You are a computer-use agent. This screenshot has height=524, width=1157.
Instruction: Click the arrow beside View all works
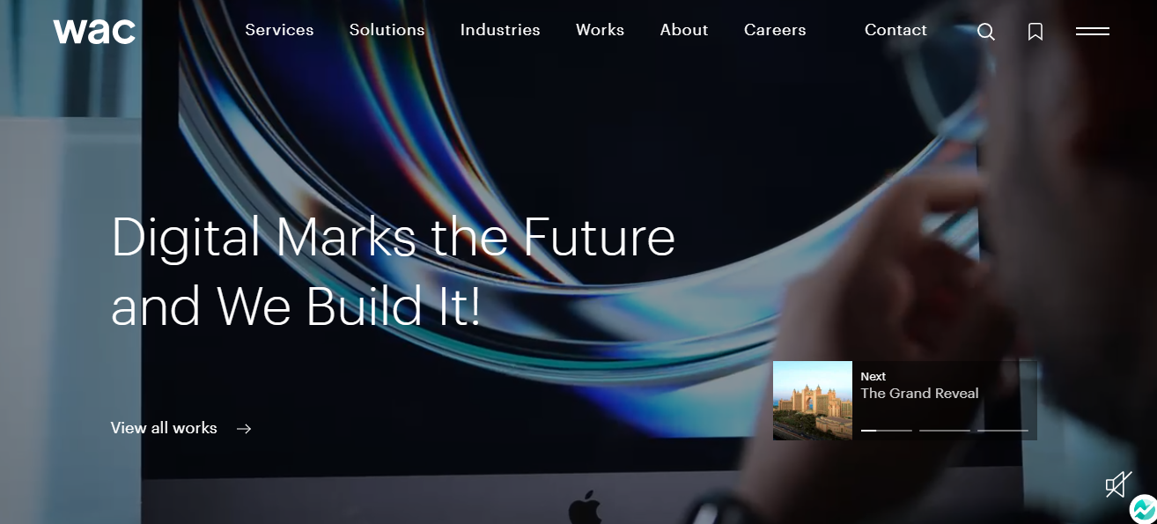coord(244,429)
